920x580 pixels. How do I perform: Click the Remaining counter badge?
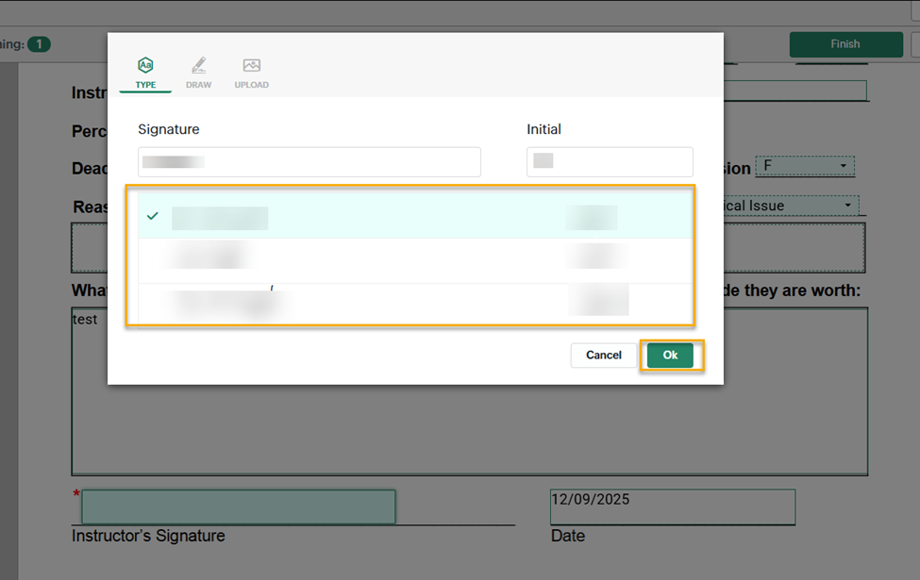tap(39, 43)
